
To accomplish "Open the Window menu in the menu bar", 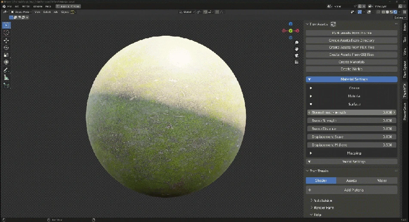I will (x=38, y=6).
